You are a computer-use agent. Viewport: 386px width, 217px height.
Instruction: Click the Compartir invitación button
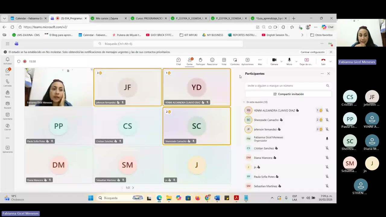(288, 94)
